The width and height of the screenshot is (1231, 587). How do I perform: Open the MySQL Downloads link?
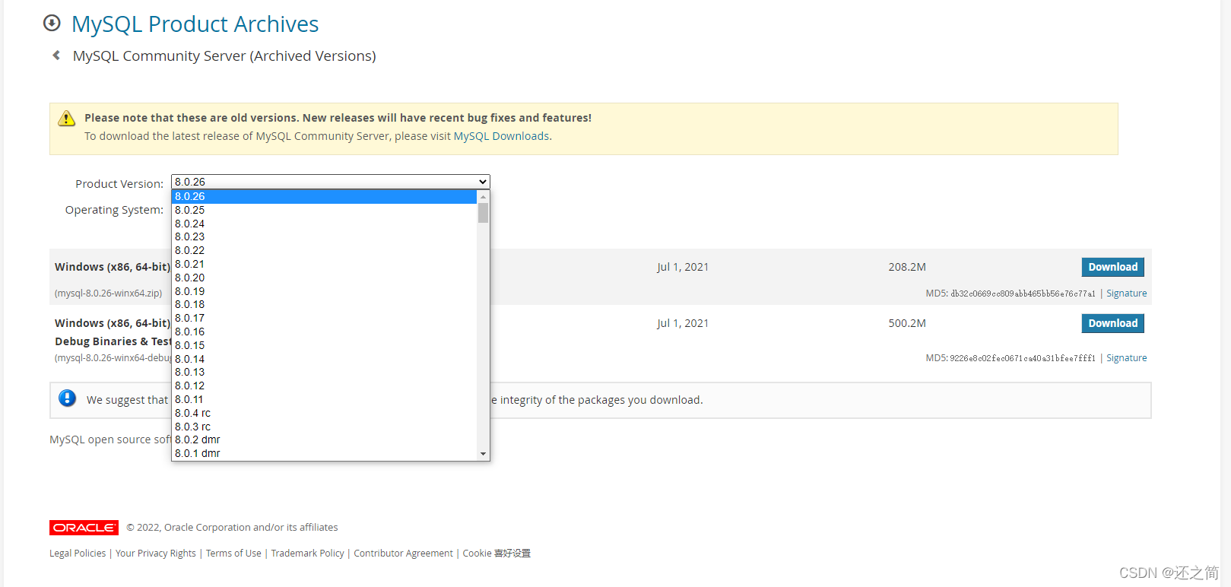501,136
